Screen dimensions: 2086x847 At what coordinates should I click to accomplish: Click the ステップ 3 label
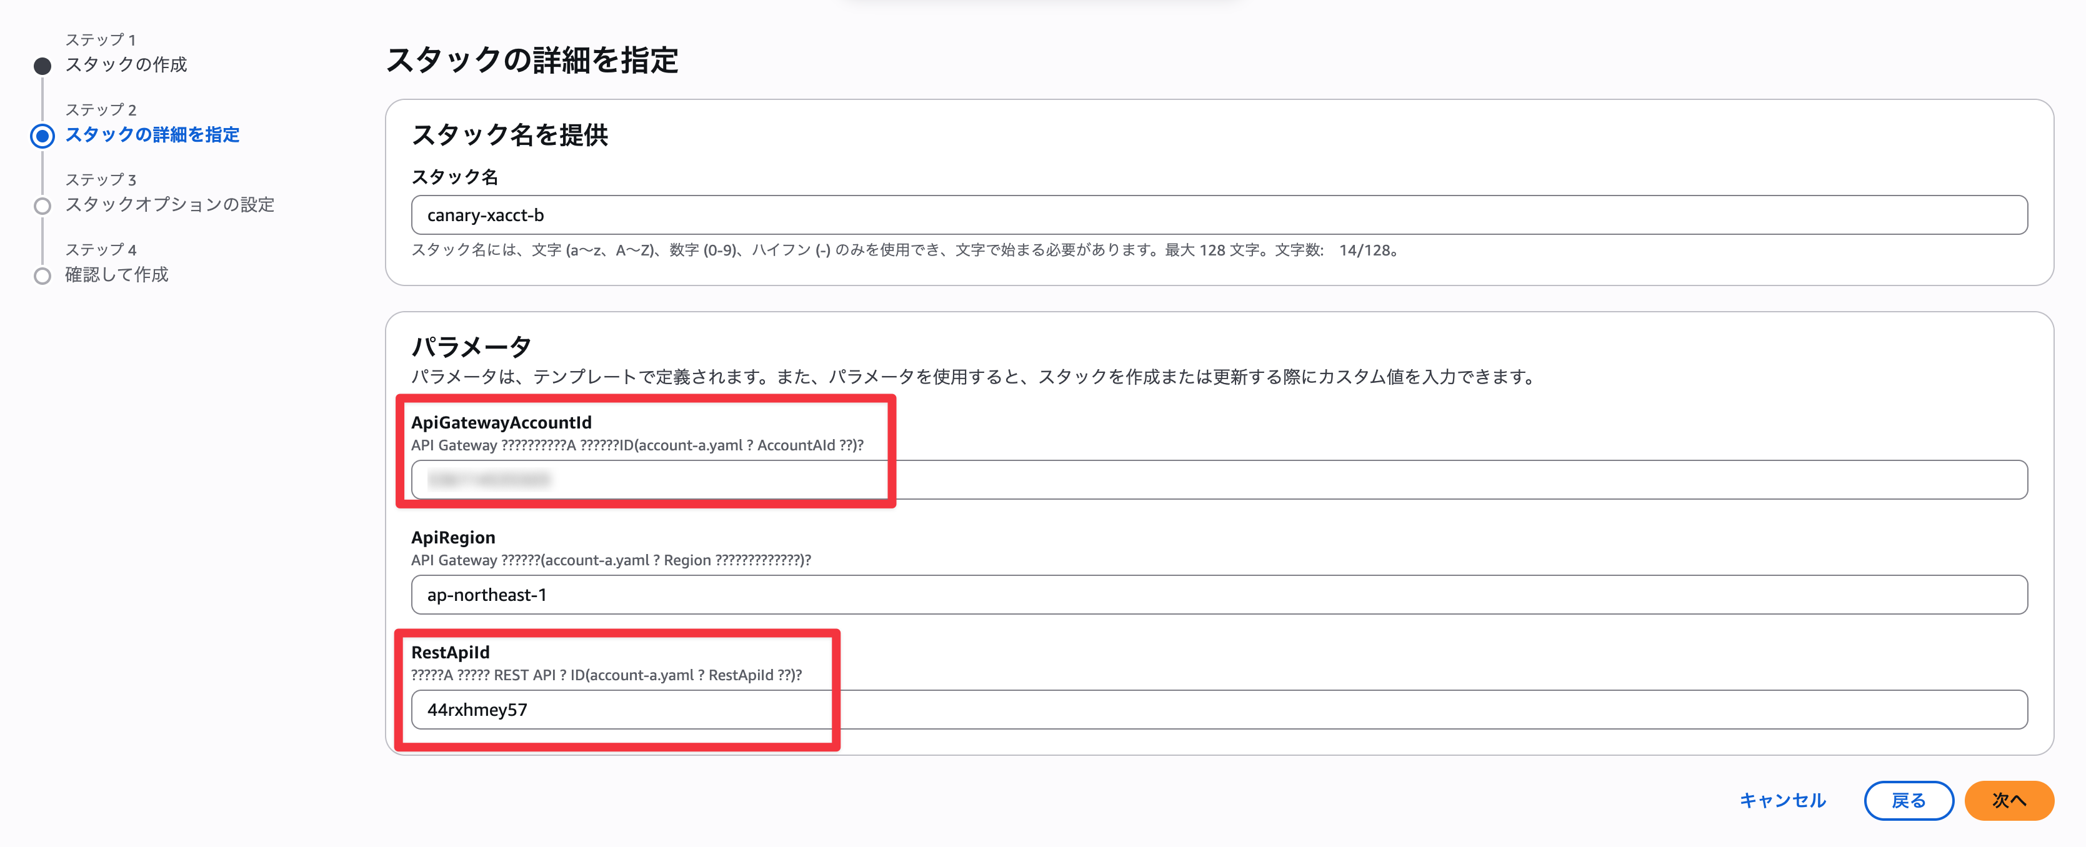click(101, 180)
